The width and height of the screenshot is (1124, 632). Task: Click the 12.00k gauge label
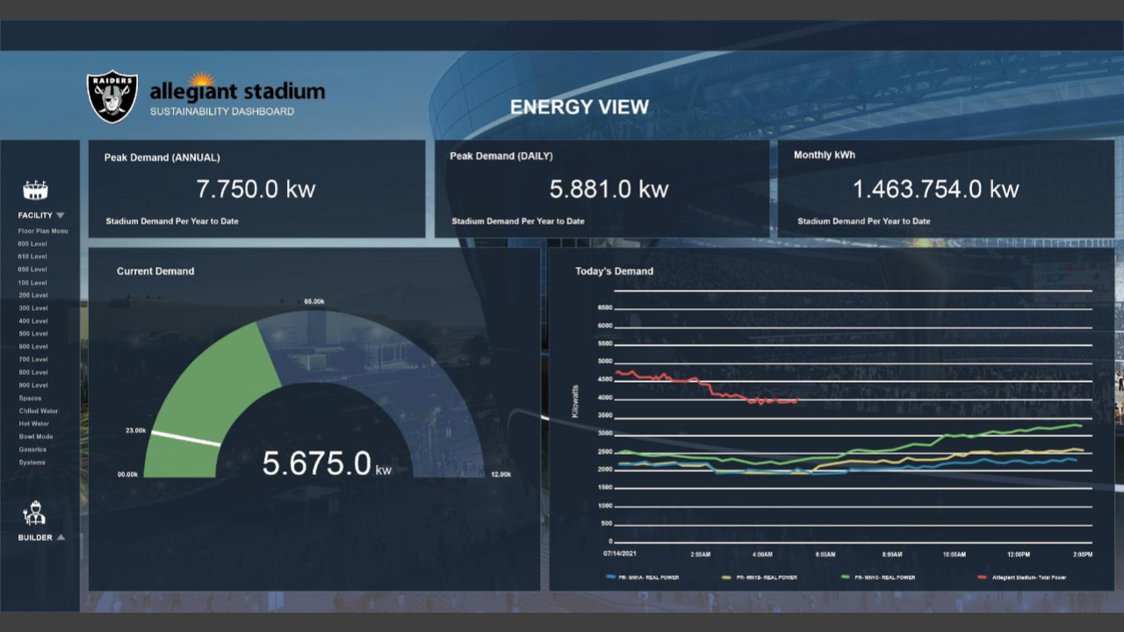pyautogui.click(x=501, y=474)
